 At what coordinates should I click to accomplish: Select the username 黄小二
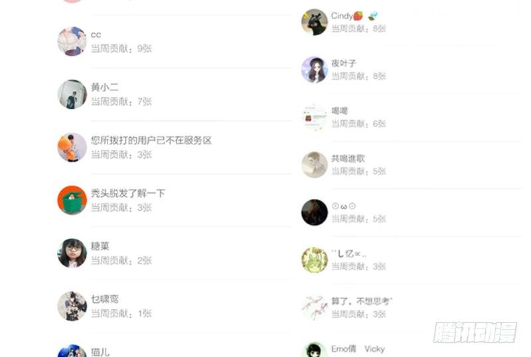(x=105, y=88)
